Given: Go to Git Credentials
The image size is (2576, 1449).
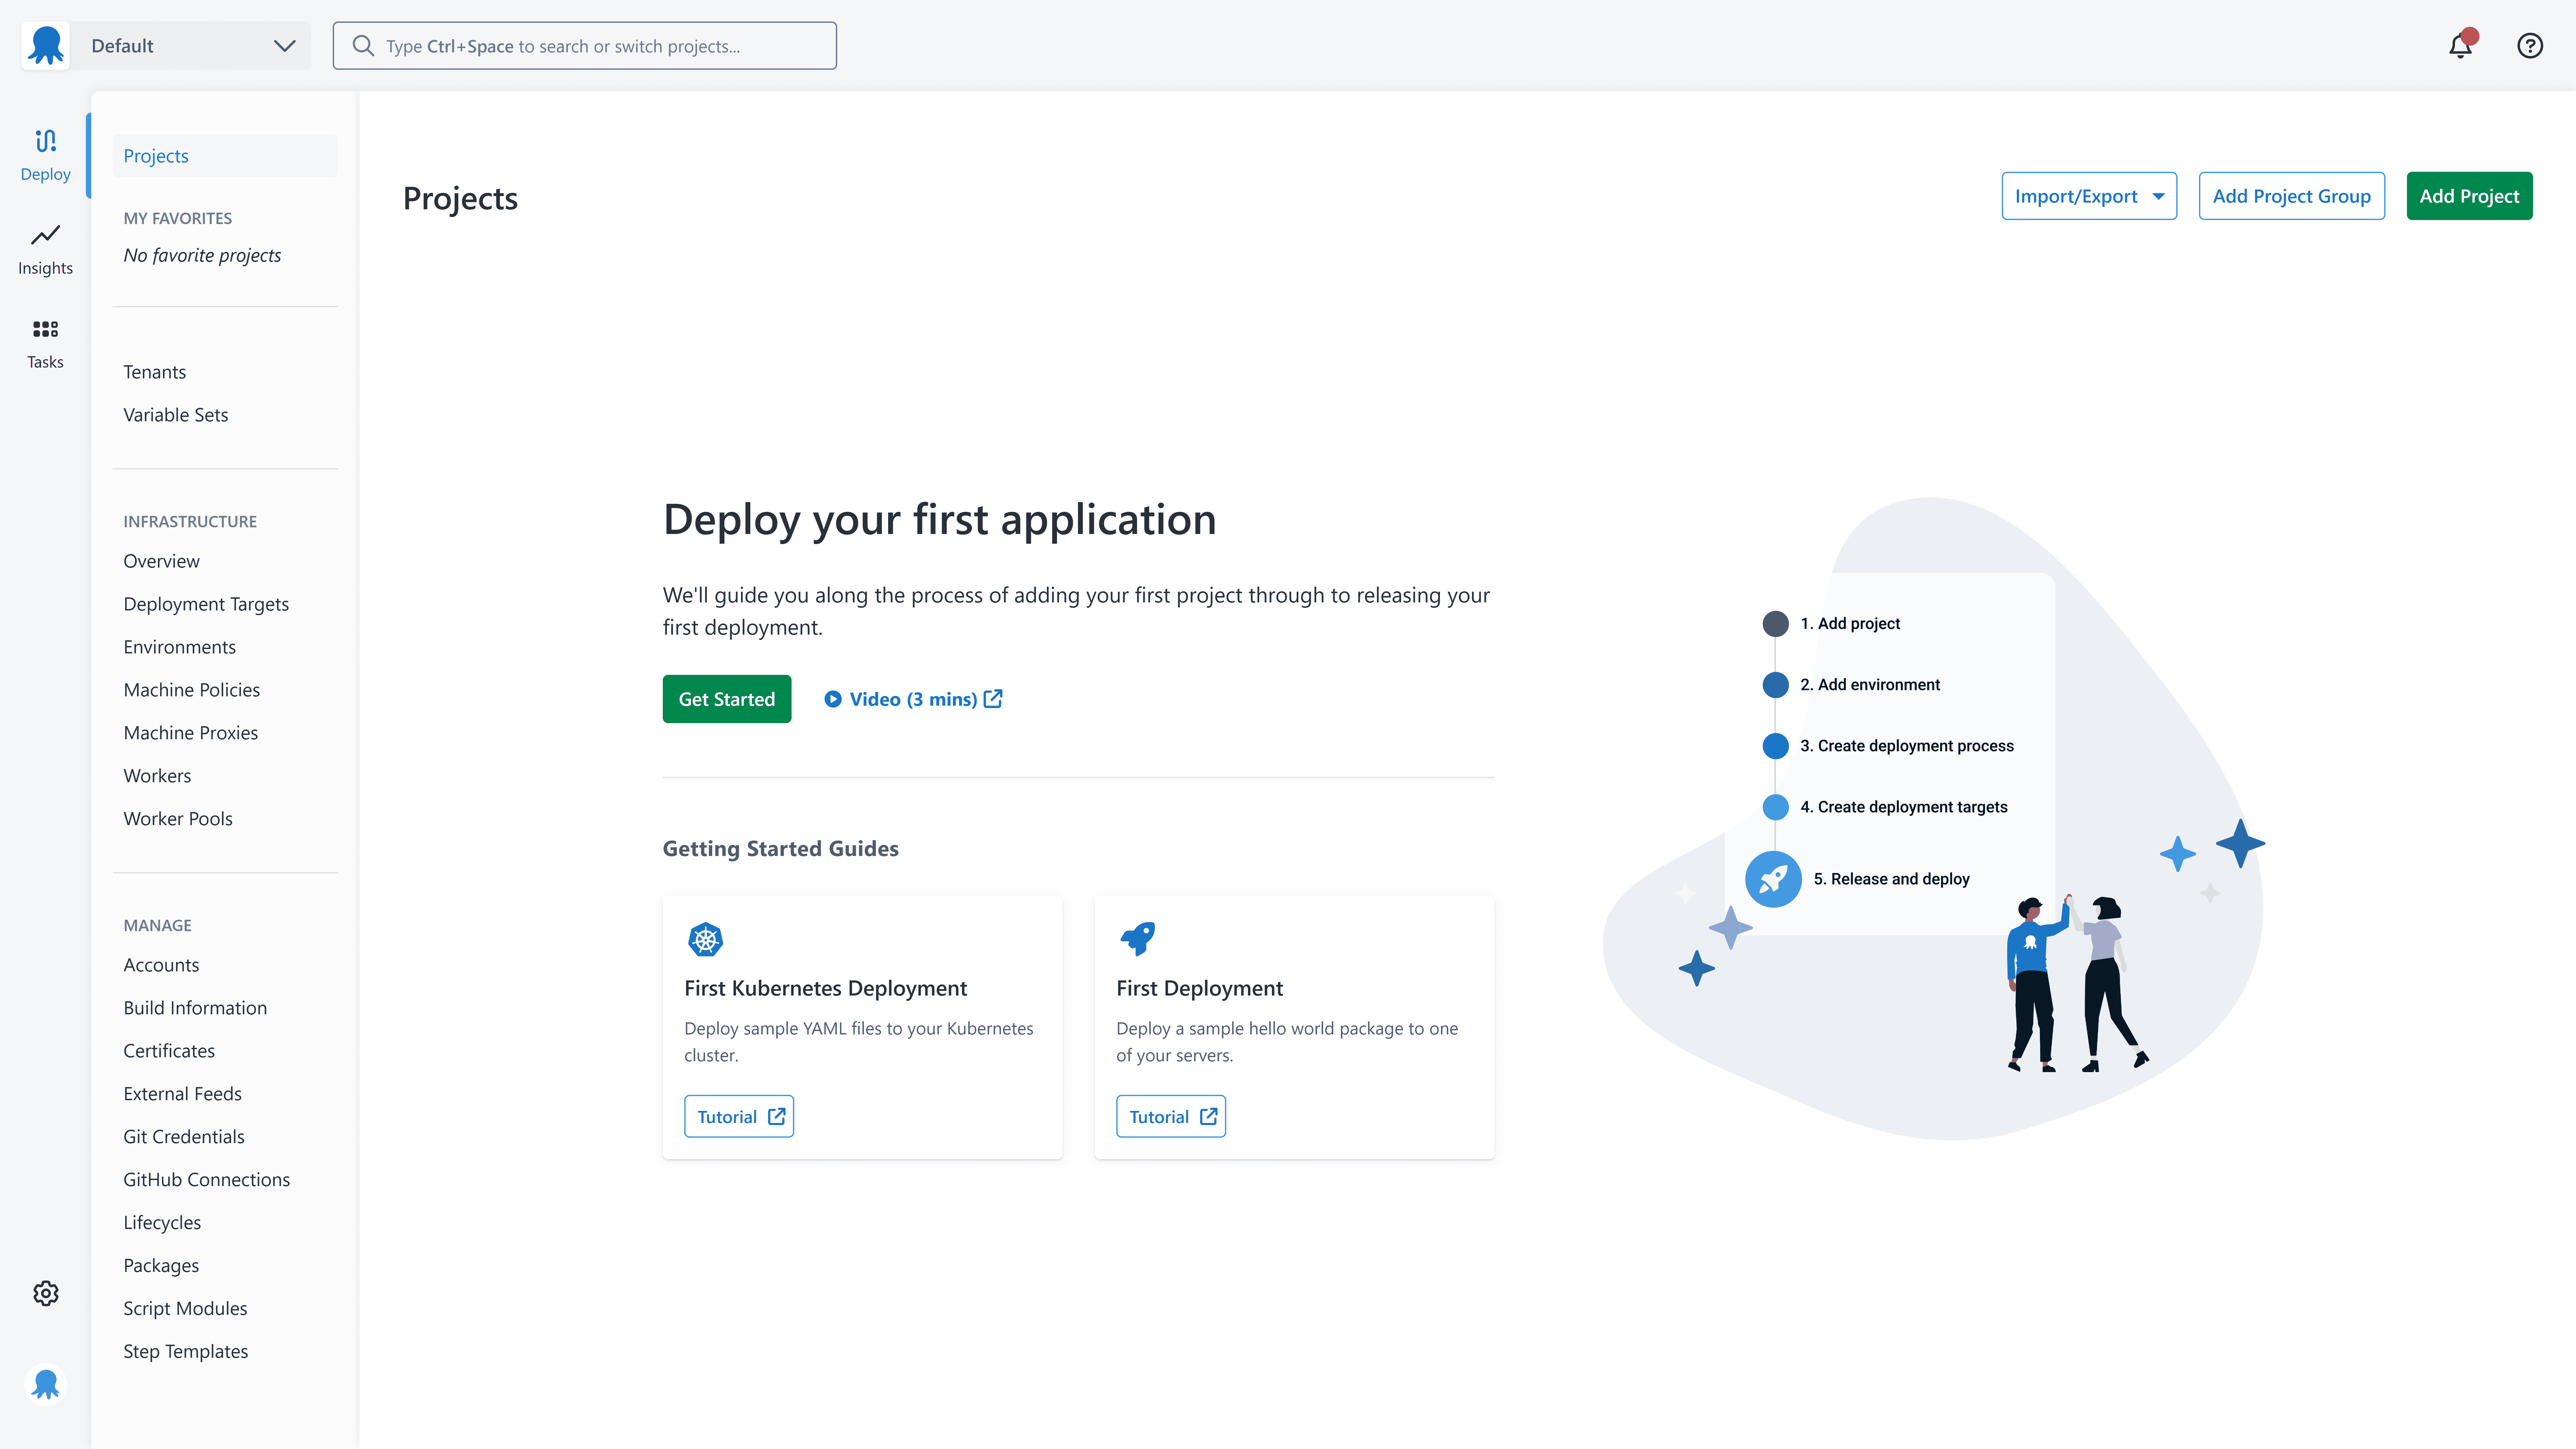Looking at the screenshot, I should [184, 1137].
